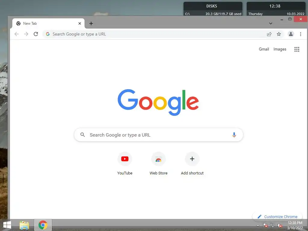Screen dimensions: 308x231
Task: Go back with the browser back arrow
Action: (x=17, y=34)
